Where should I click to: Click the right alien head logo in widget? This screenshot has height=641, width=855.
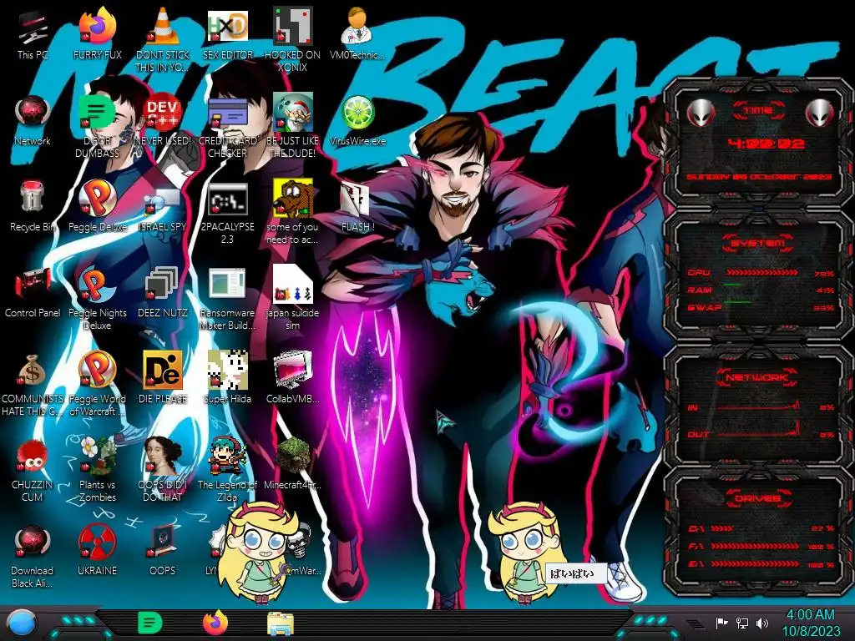click(819, 113)
